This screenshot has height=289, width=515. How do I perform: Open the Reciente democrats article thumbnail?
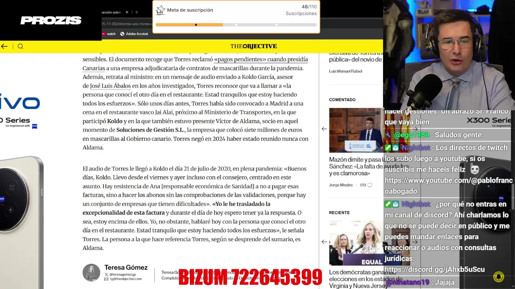[x=356, y=243]
